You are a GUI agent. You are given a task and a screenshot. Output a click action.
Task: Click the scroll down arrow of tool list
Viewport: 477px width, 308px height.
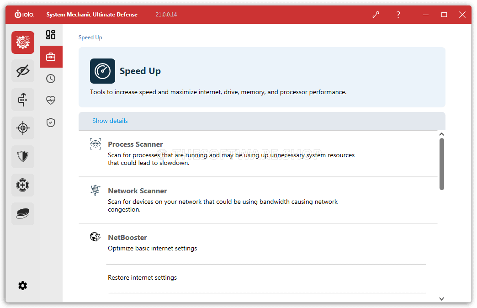[x=442, y=299]
